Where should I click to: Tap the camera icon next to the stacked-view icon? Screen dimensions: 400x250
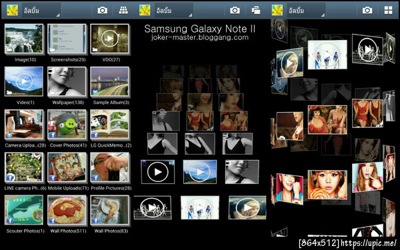tap(235, 10)
